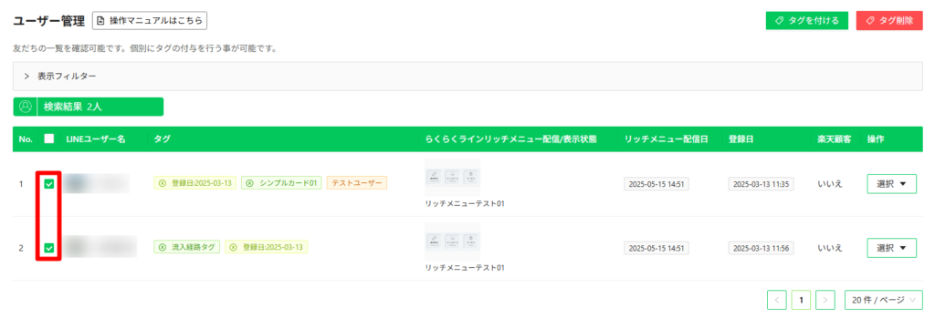Go to the previous page with left arrow
This screenshot has height=329, width=935.
coord(776,301)
